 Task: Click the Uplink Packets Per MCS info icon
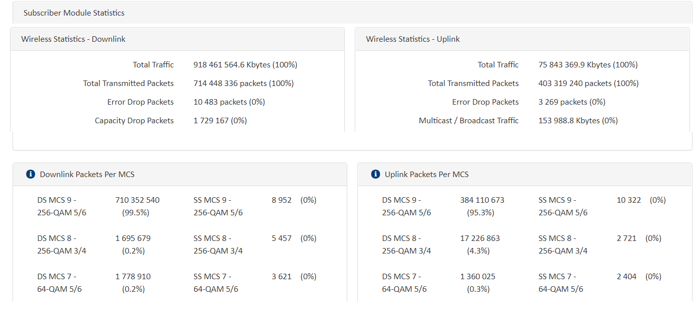375,175
